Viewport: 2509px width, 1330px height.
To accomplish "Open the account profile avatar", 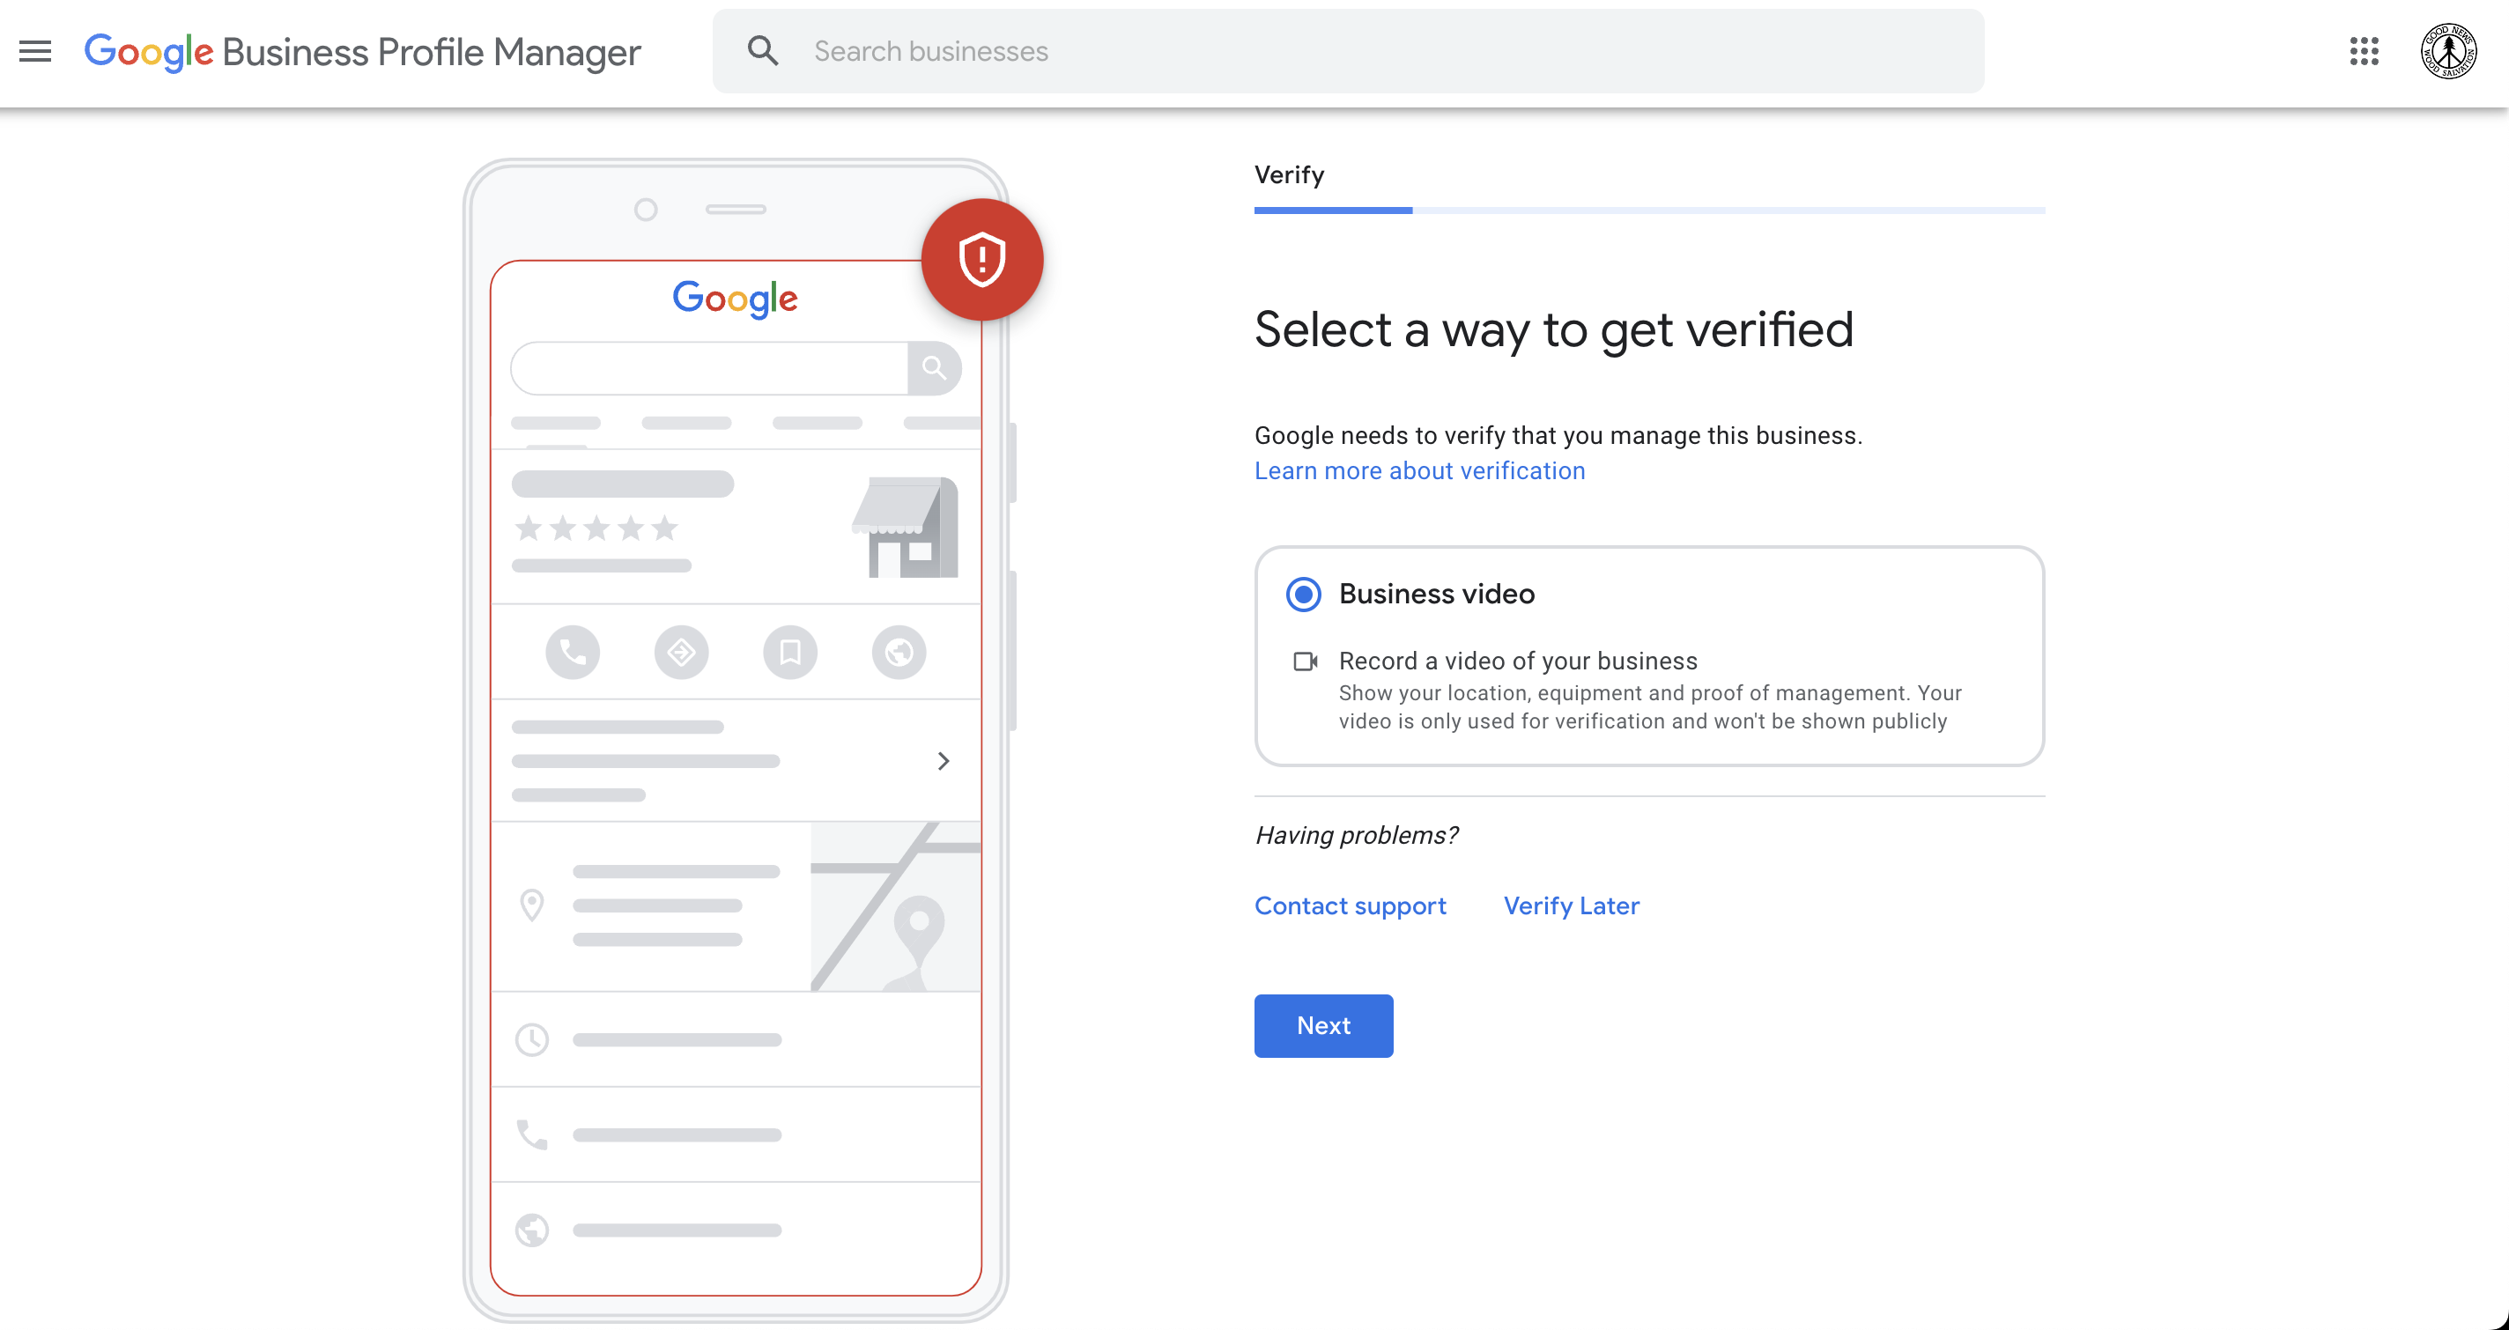I will click(2448, 50).
